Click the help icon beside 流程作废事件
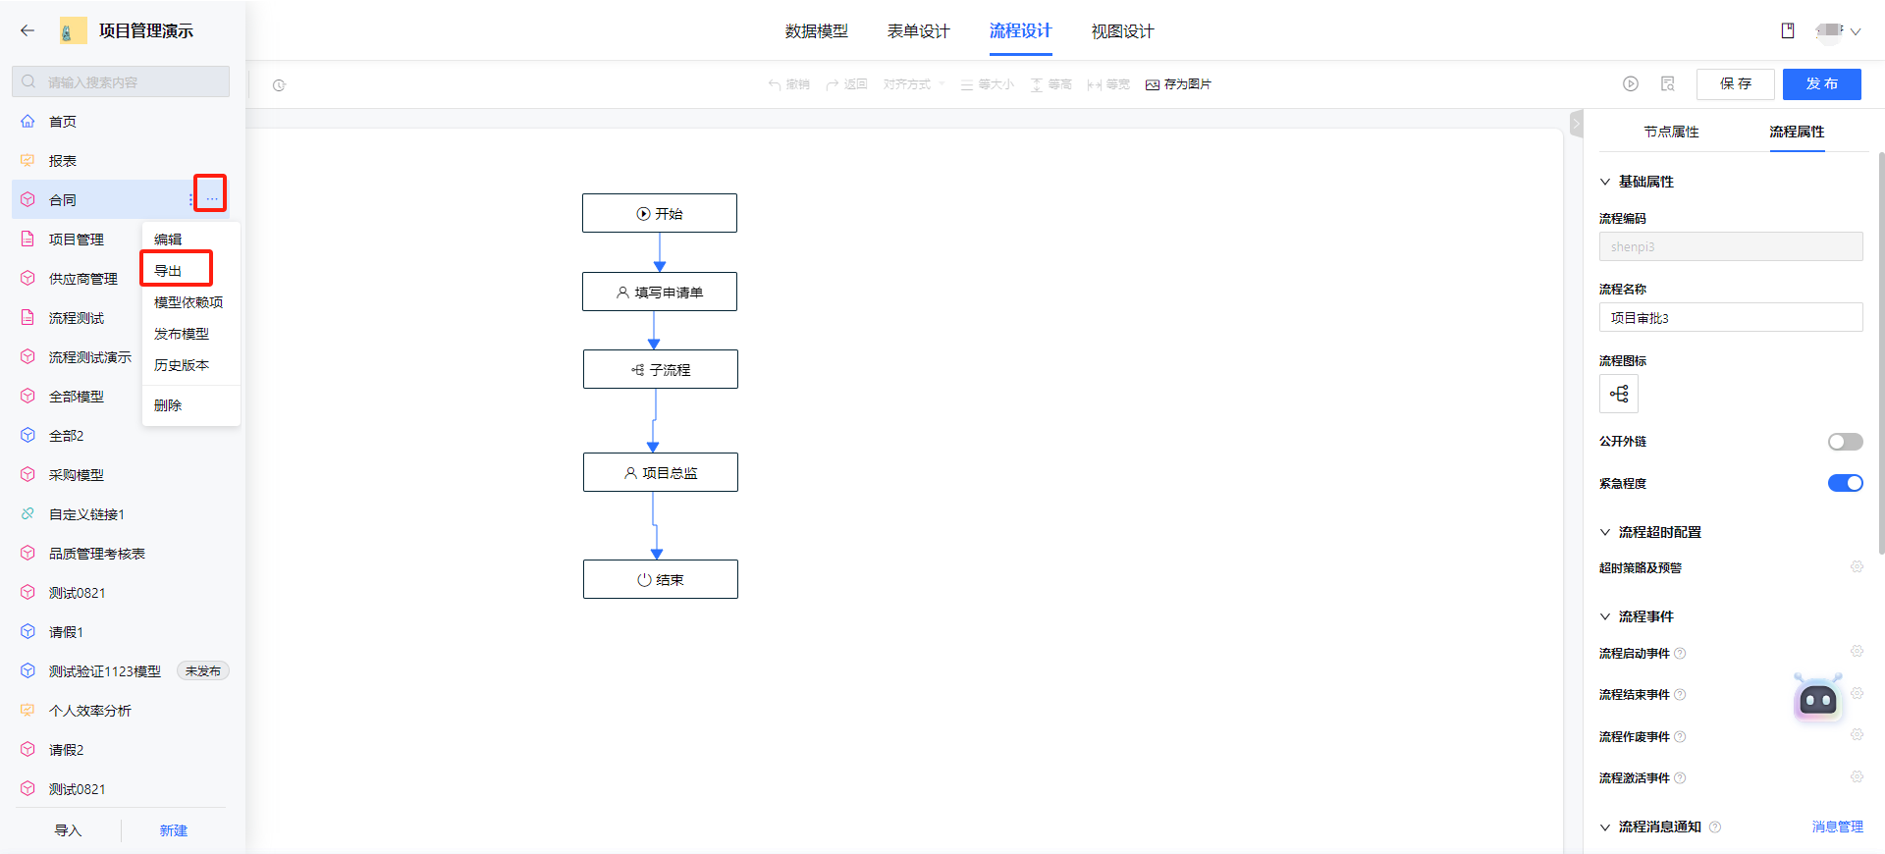 coord(1680,737)
